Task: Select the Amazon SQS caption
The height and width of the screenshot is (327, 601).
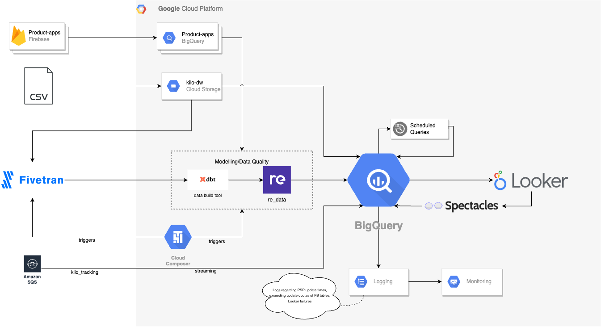Action: [x=32, y=280]
